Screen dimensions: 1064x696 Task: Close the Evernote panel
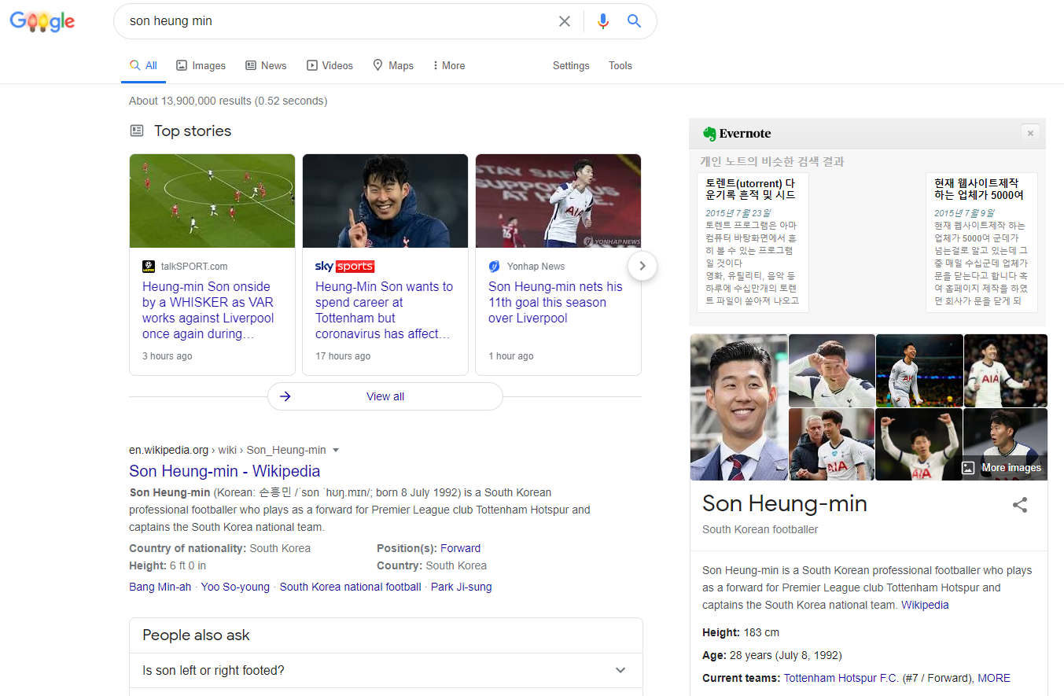click(1030, 133)
